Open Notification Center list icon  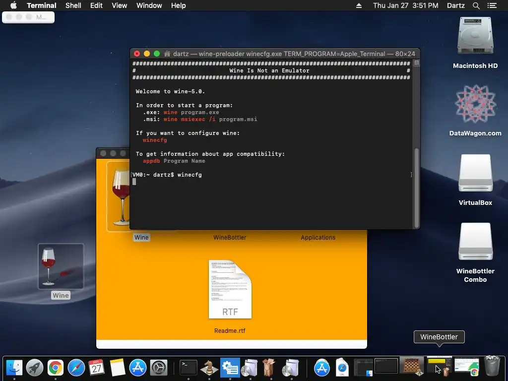pos(492,5)
